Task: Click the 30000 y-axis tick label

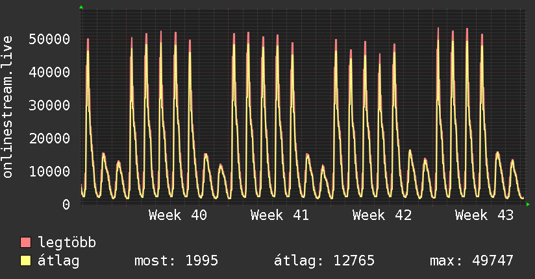Action: (49, 105)
